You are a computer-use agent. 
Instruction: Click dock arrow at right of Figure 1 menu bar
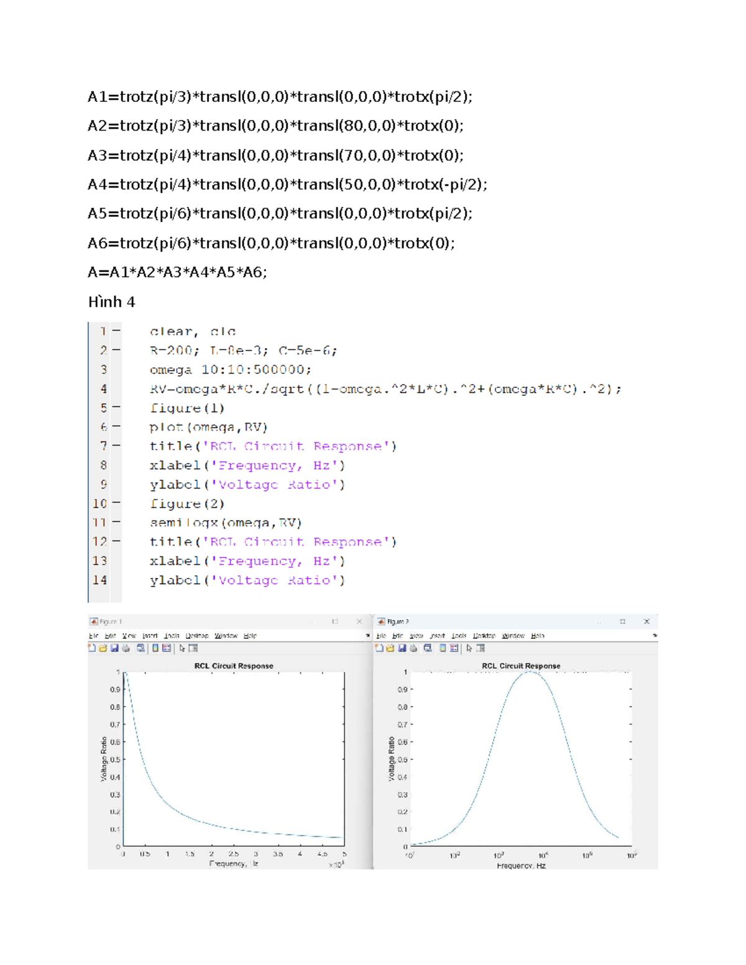click(x=367, y=636)
